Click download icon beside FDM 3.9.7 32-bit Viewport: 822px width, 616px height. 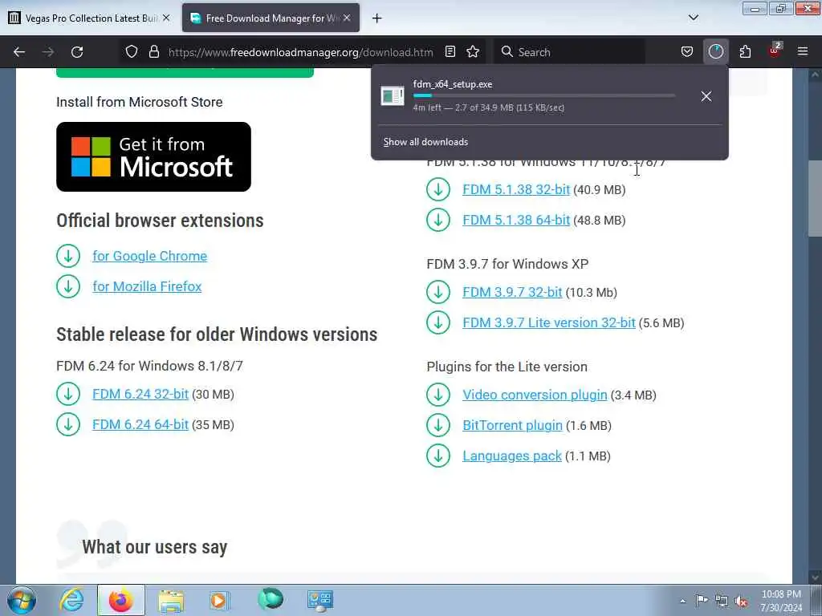438,292
